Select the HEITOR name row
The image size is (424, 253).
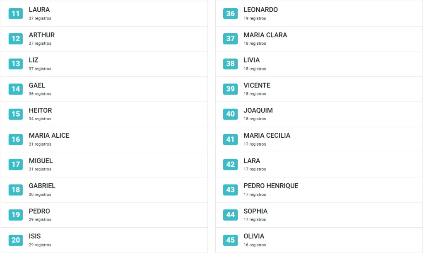click(104, 114)
